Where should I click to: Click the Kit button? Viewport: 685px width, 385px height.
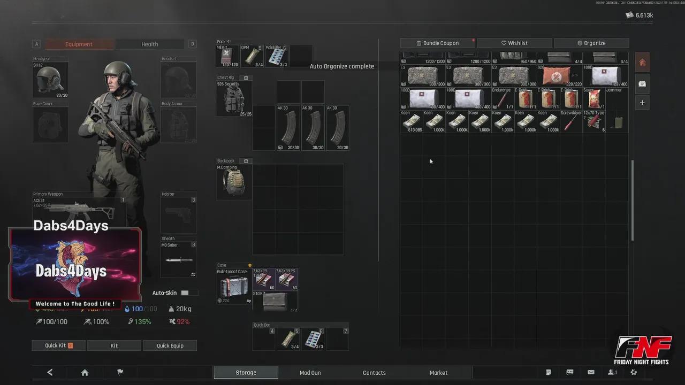click(x=114, y=345)
